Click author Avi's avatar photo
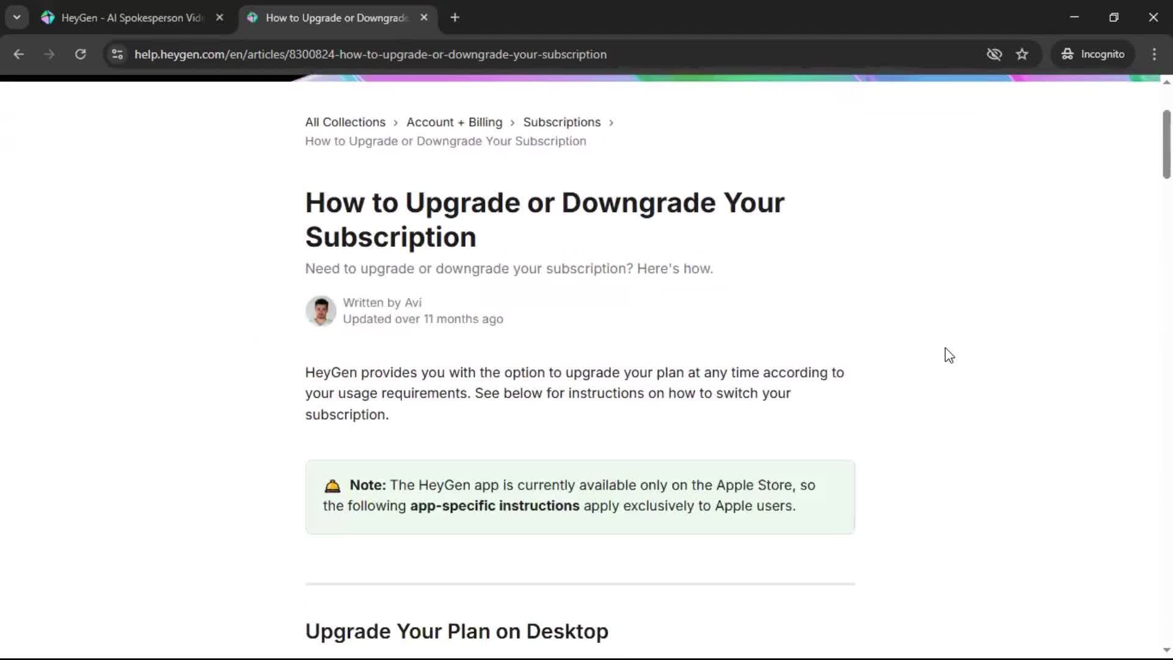Screen dimensions: 1173x660 pos(321,311)
